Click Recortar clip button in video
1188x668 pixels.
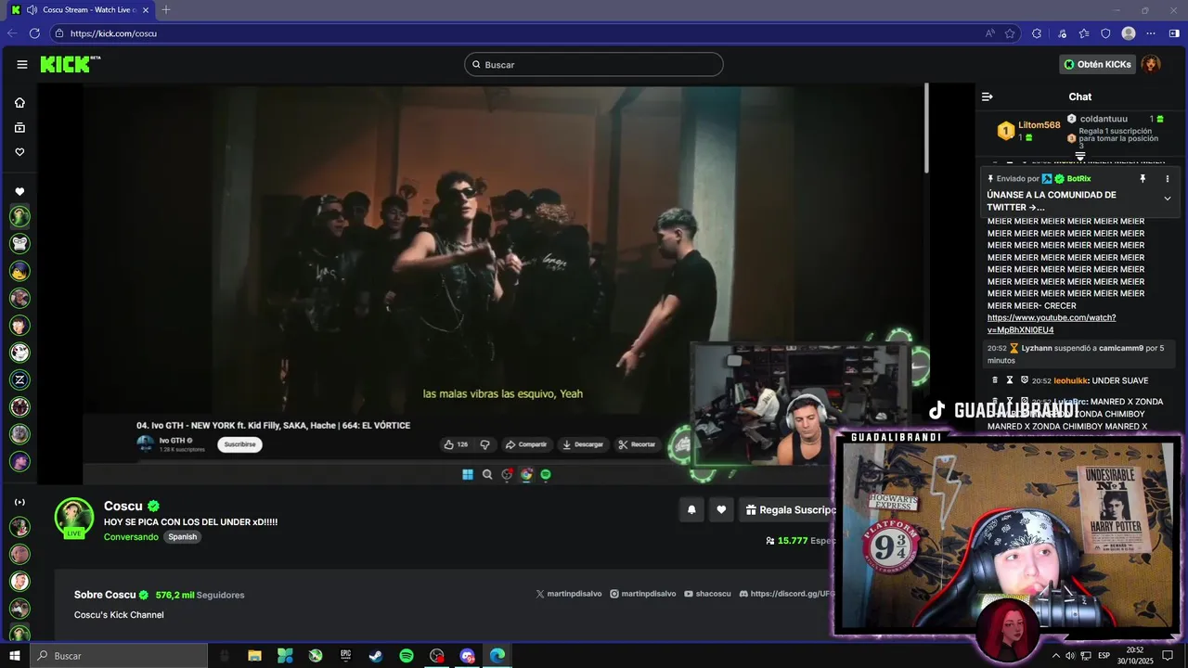click(x=638, y=444)
